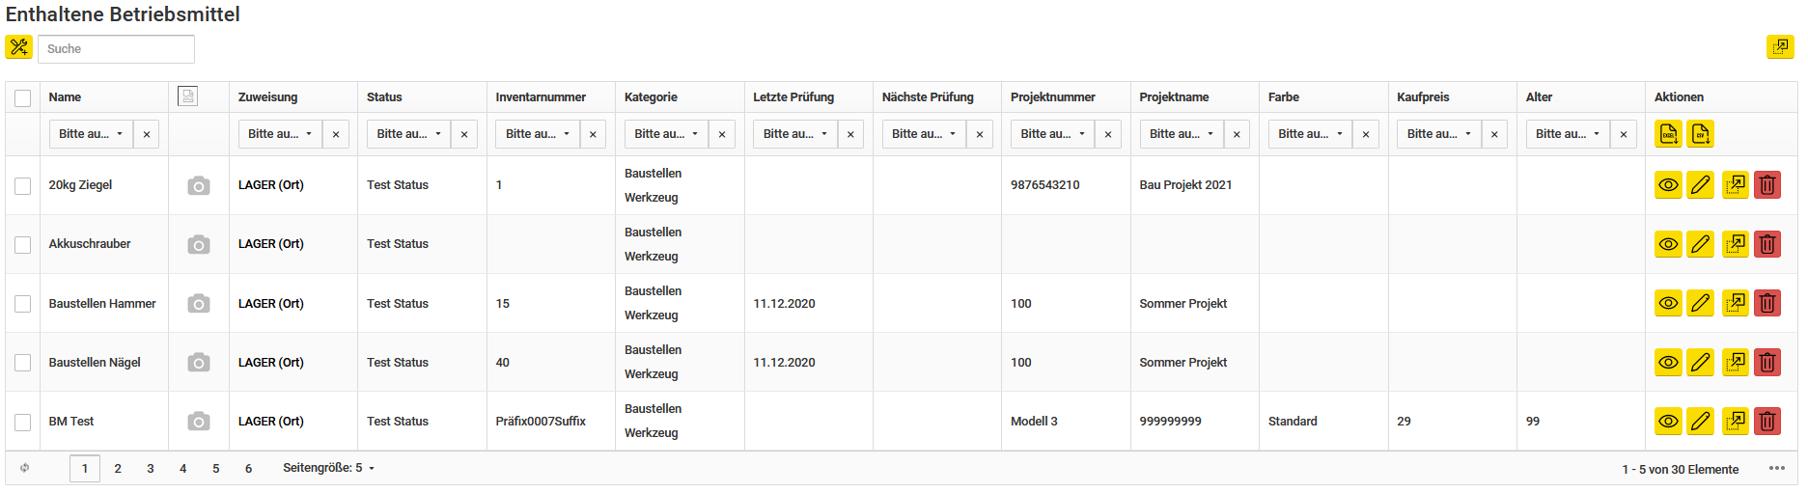The width and height of the screenshot is (1808, 493).
Task: Open the Kaufpreis filter dropdown
Action: (1439, 134)
